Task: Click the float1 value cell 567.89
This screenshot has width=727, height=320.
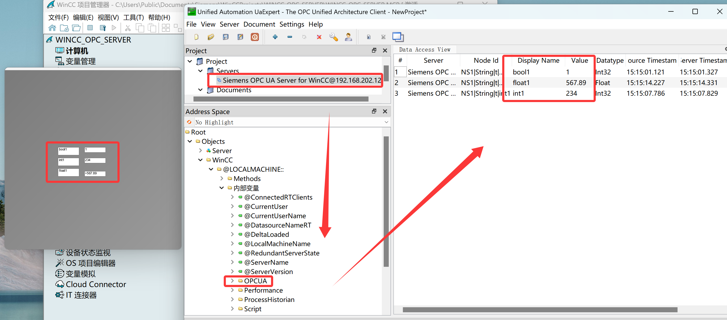Action: pos(576,83)
